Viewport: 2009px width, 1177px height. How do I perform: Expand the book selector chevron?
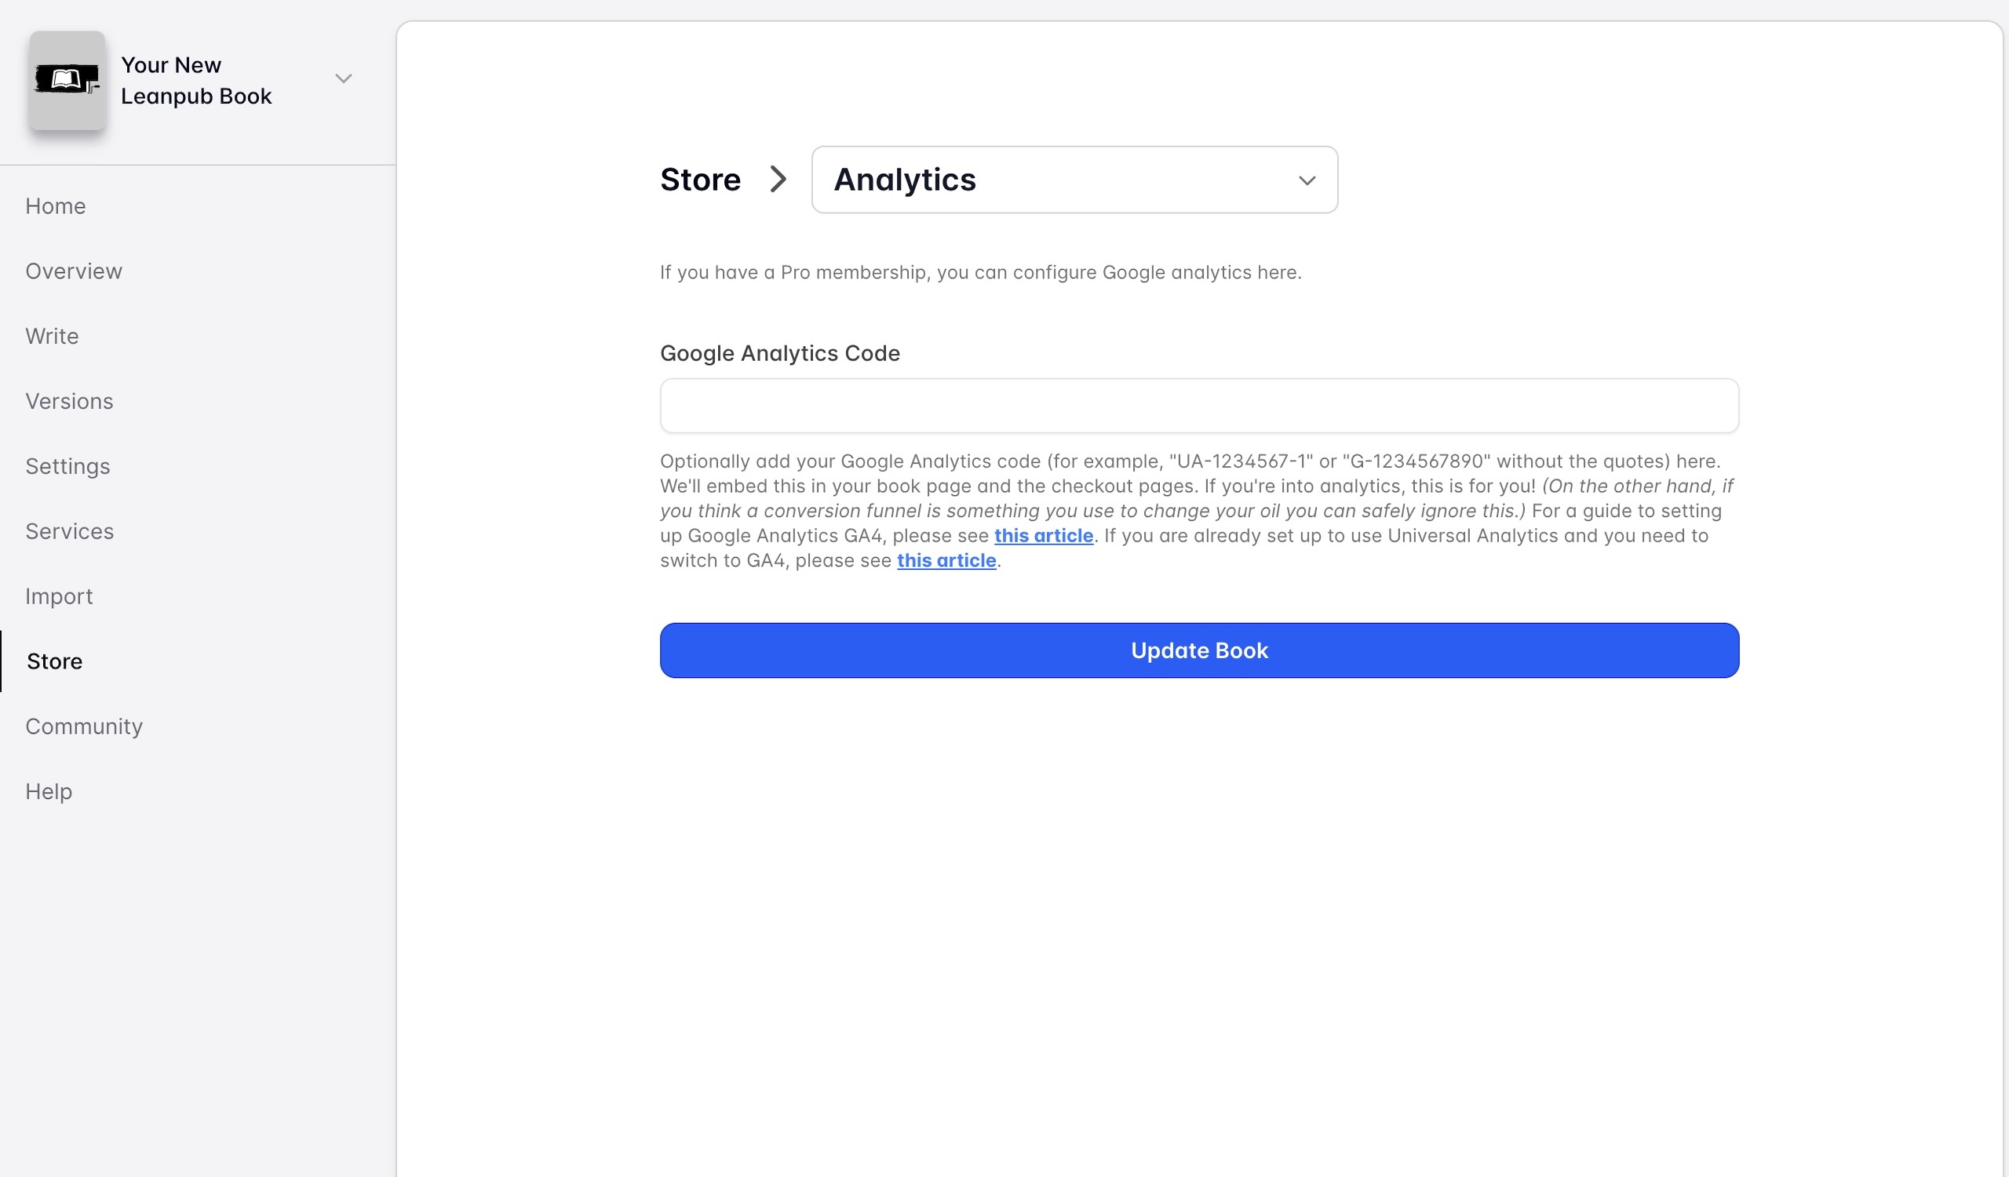point(344,79)
